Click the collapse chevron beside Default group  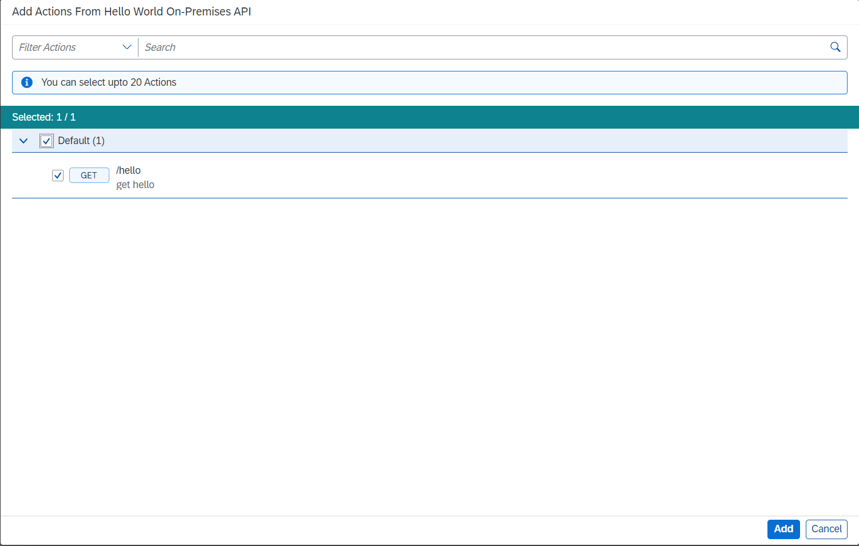[23, 140]
